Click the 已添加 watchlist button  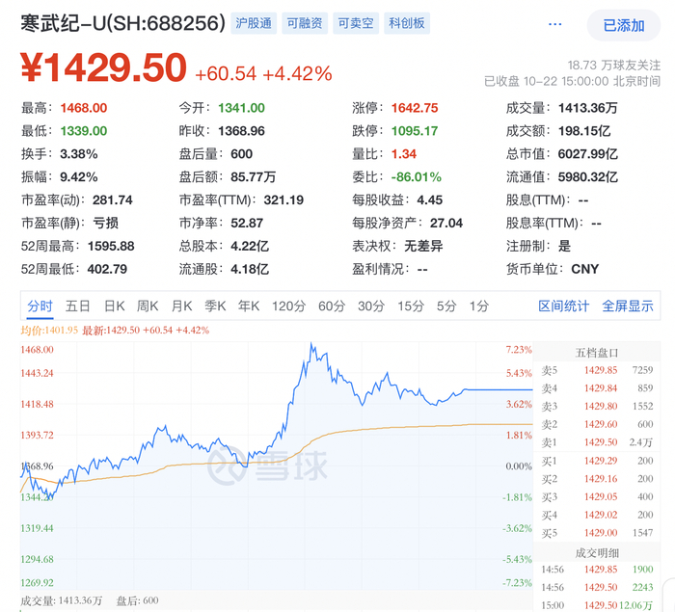coord(624,25)
